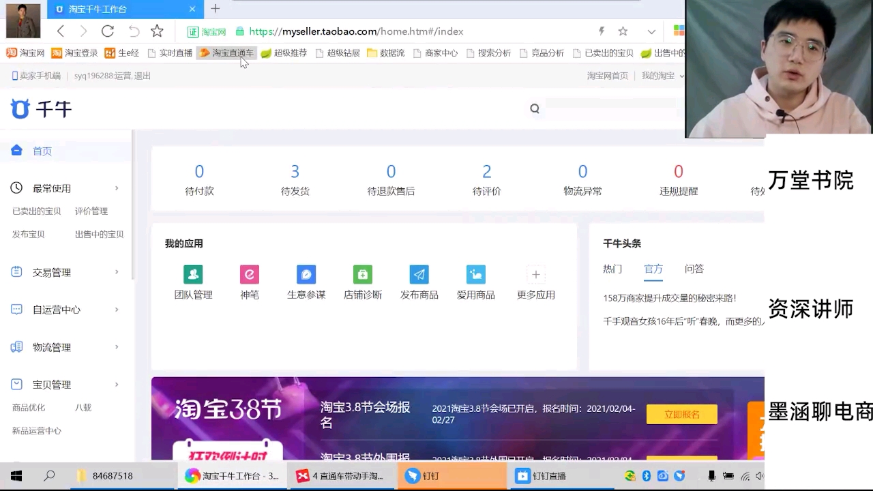Switch to 钉钉 taskbar app

(452, 476)
